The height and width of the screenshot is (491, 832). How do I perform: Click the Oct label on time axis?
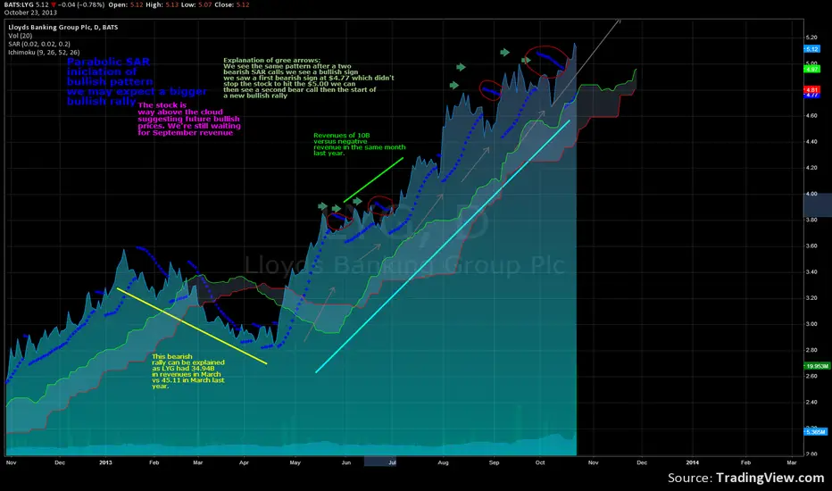click(540, 462)
